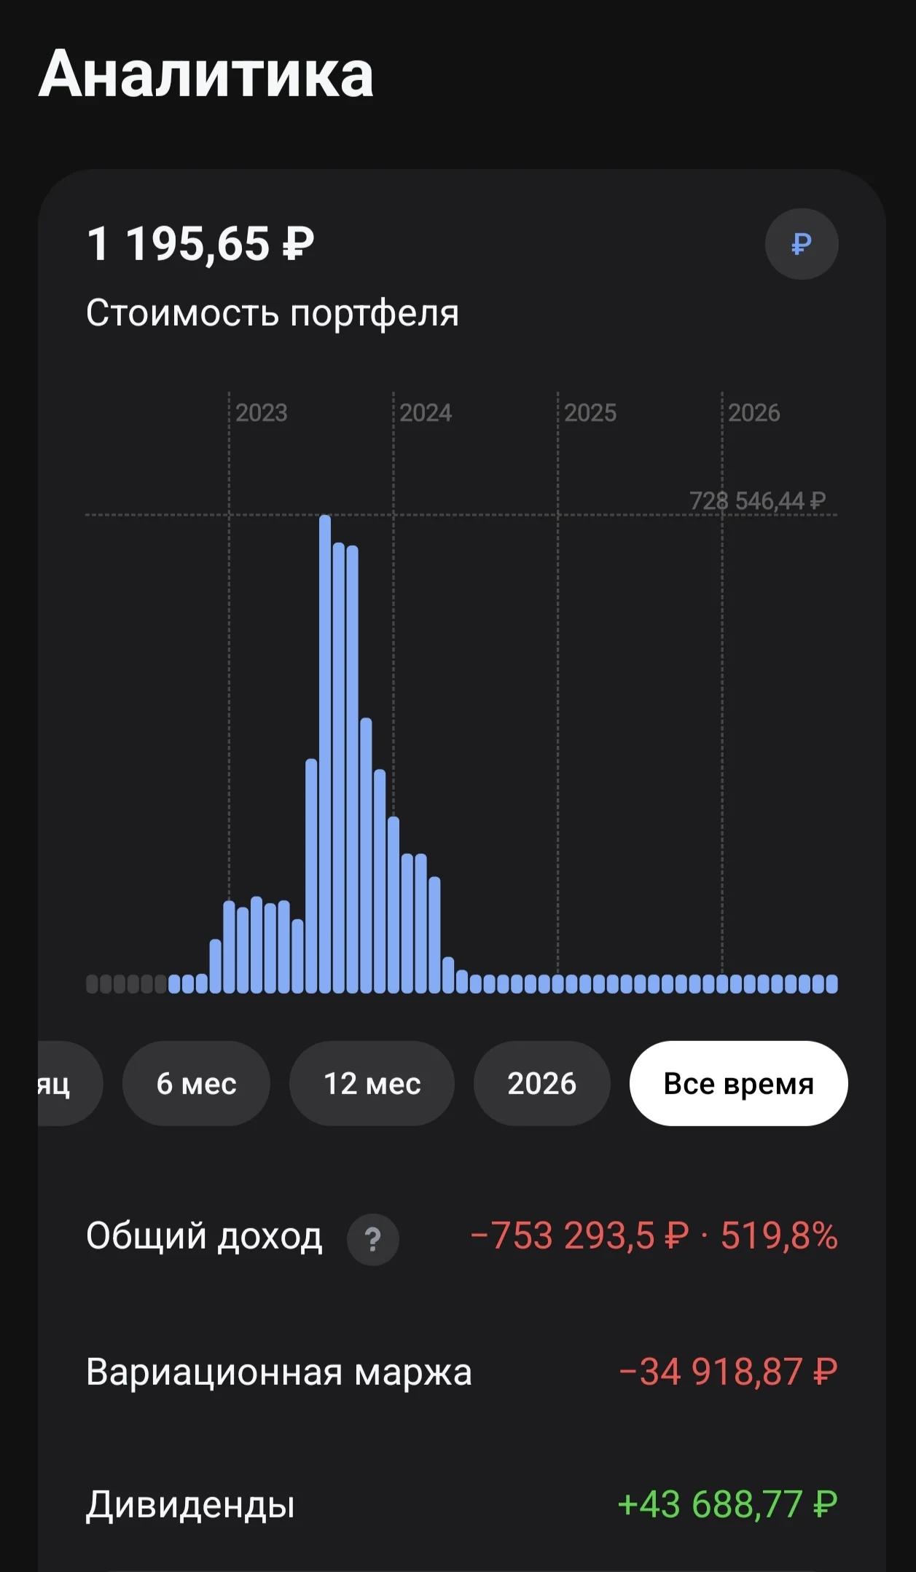This screenshot has width=916, height=1572.
Task: Tap the 2024 year marker label
Action: [426, 413]
